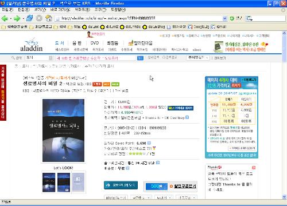Image resolution: width=287 pixels, height=206 pixels.
Task: Click the first button below the add-to-cart button
Action: pos(116,197)
